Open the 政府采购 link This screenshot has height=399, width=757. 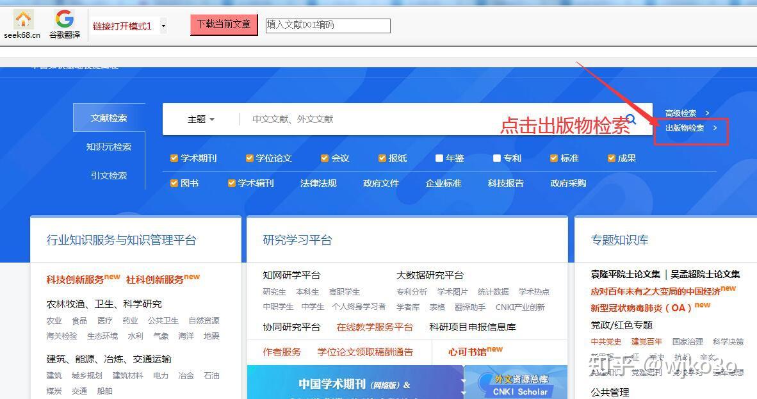pos(568,184)
